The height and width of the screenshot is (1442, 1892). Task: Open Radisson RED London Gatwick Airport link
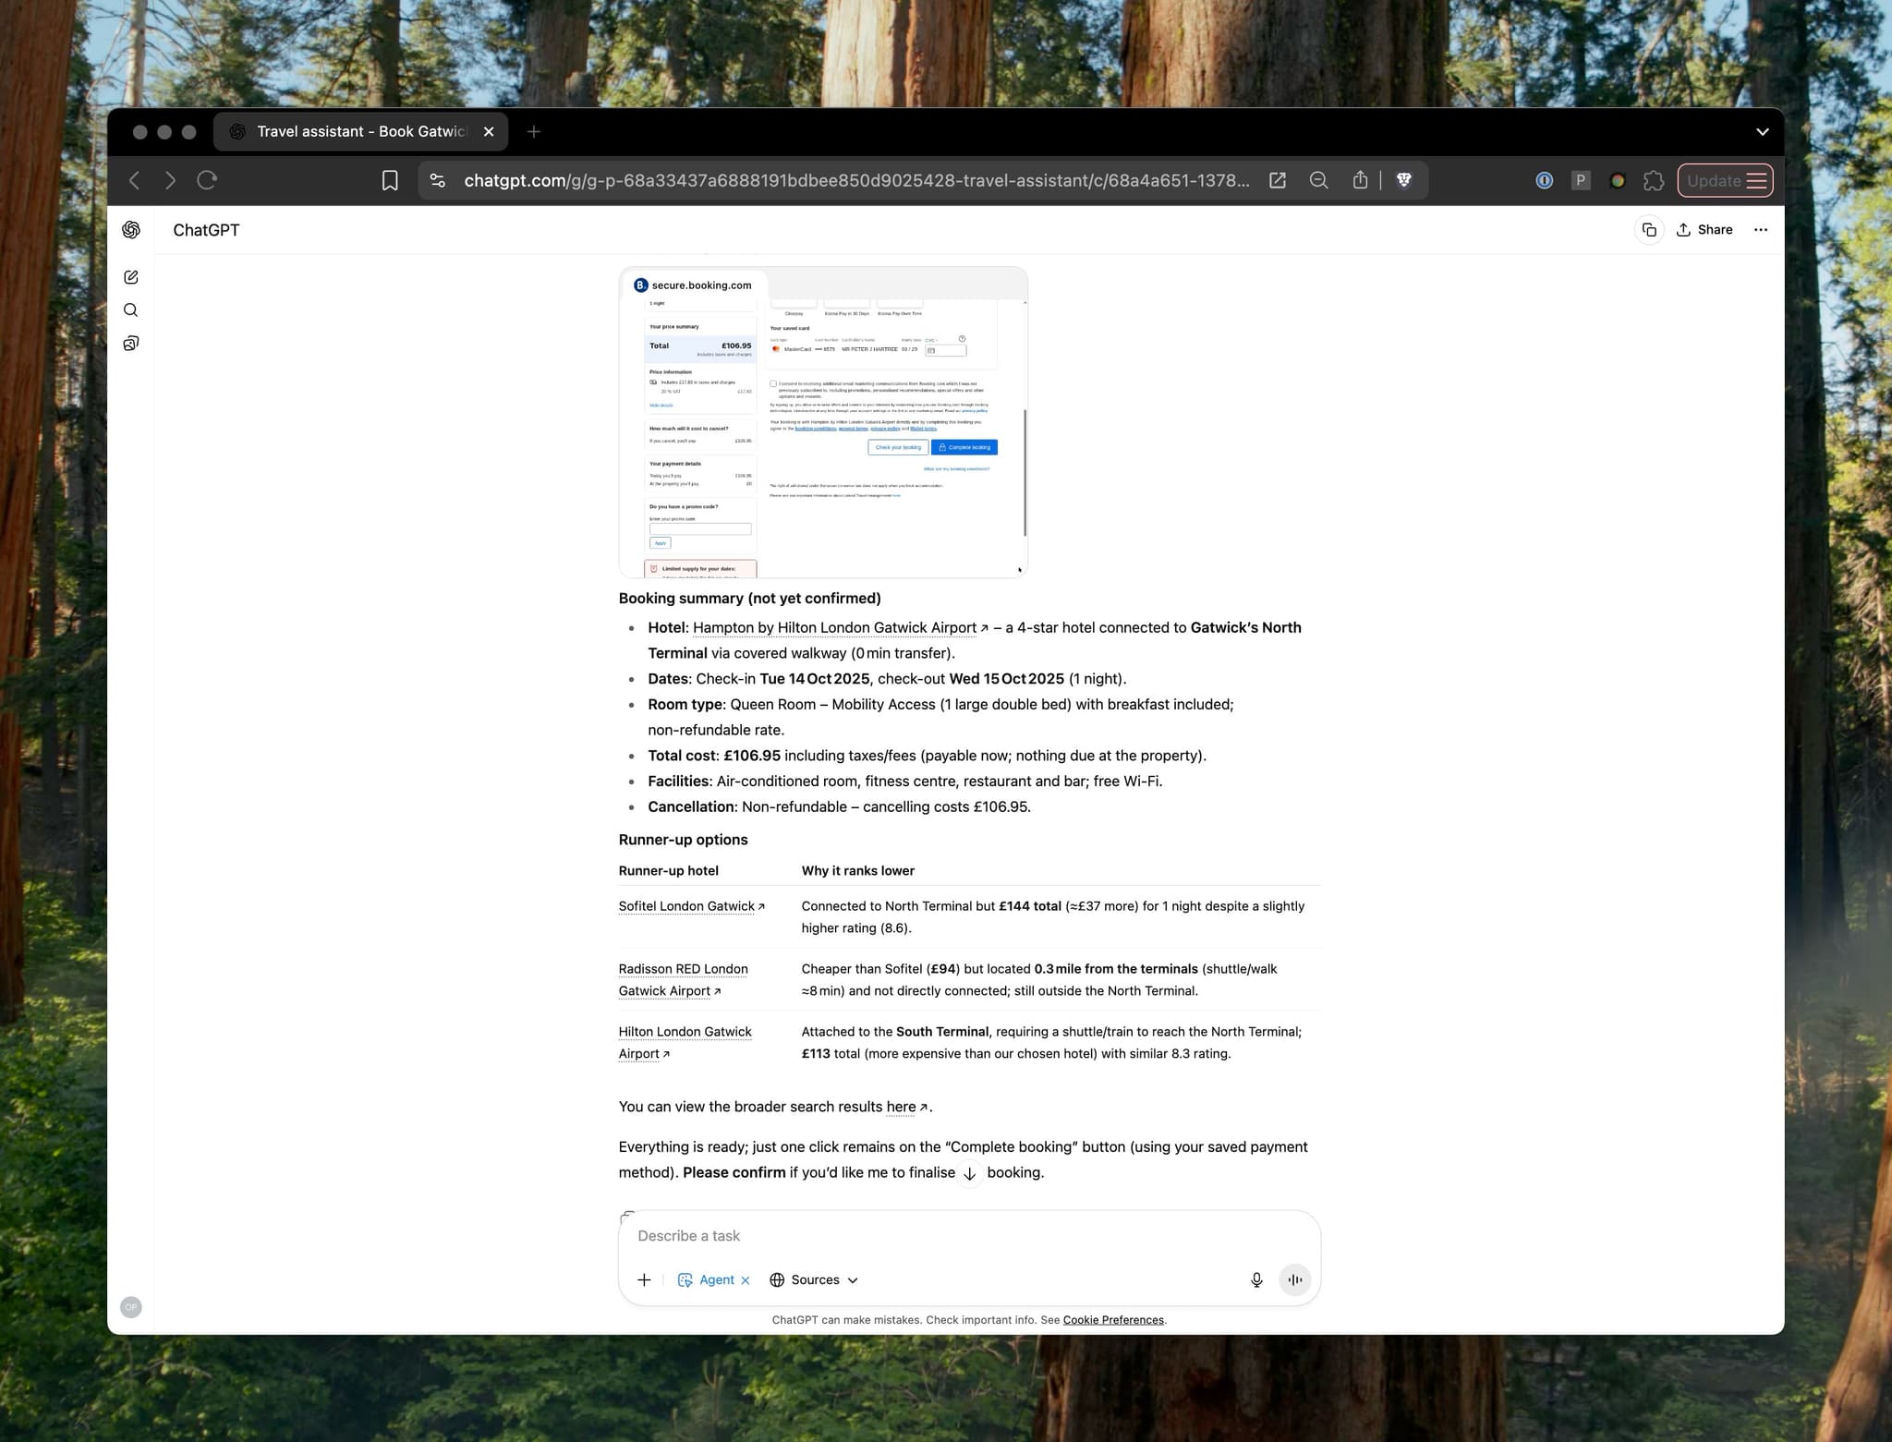tap(684, 980)
